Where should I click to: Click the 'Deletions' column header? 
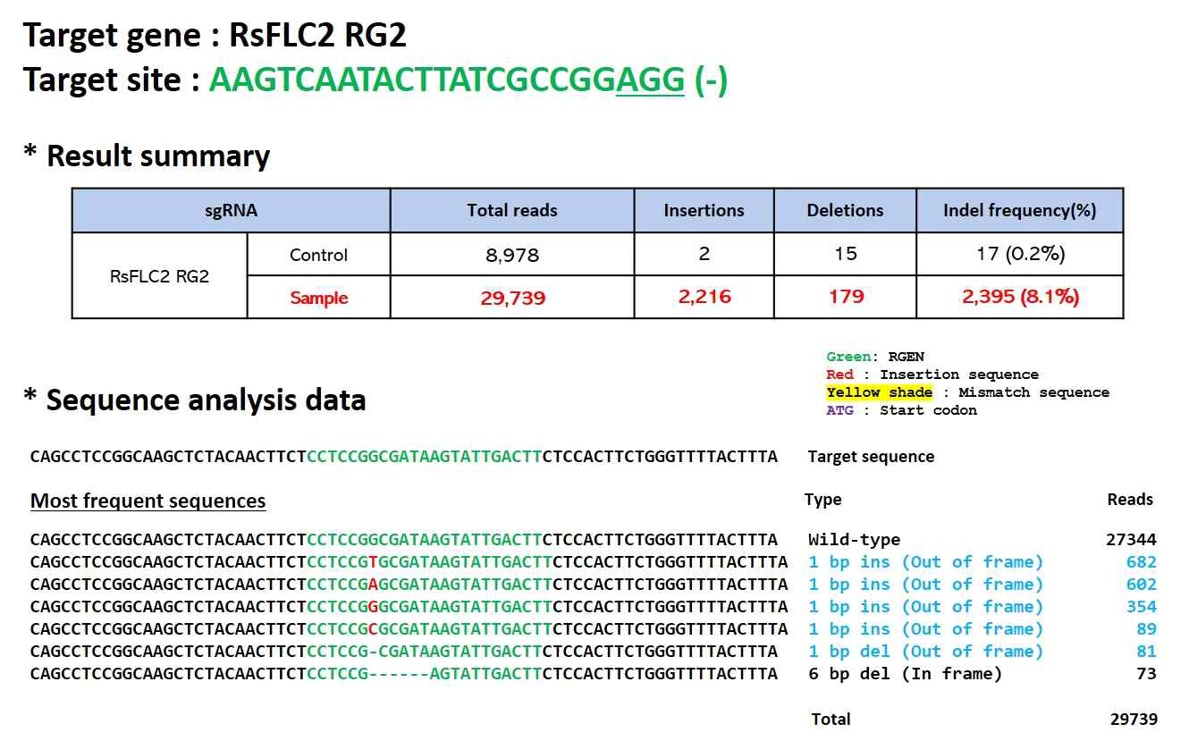click(845, 211)
